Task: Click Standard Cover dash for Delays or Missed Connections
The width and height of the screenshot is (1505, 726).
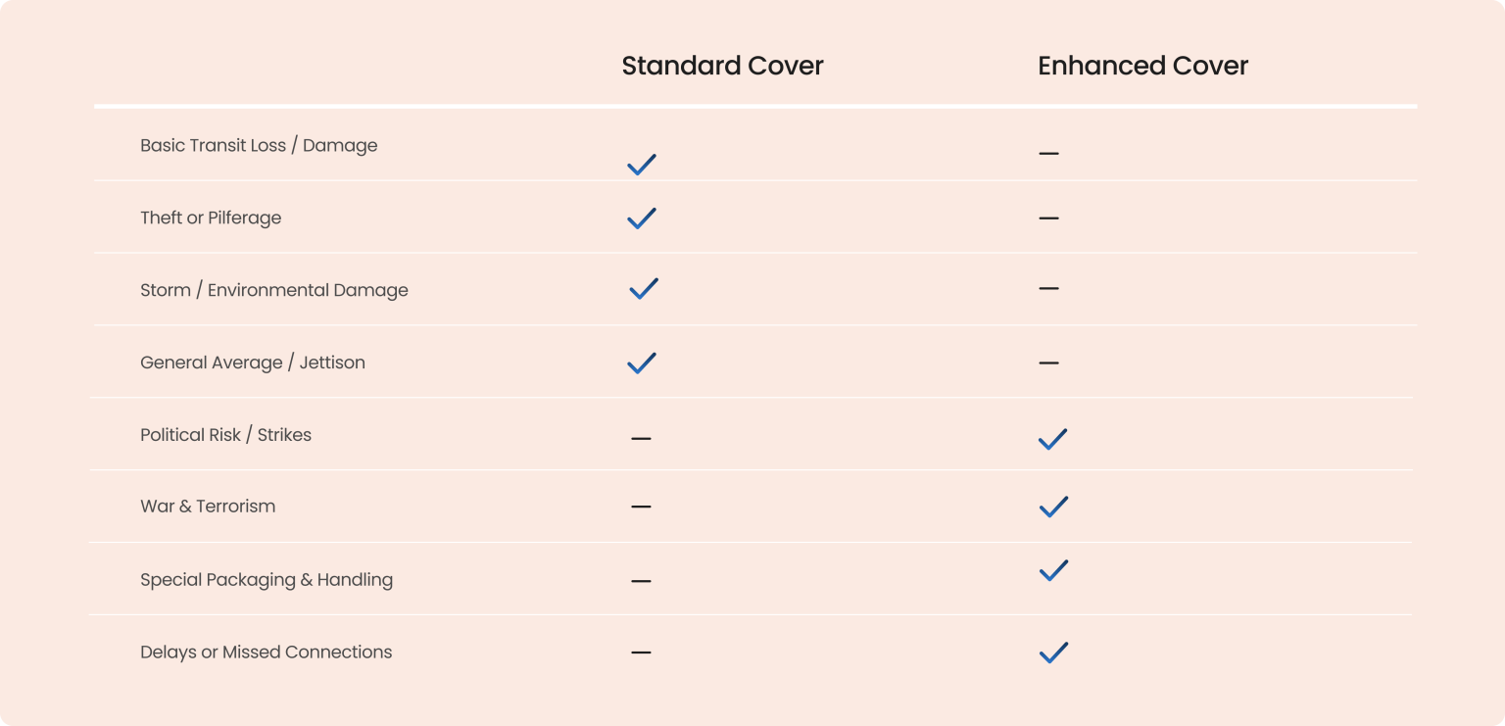Action: click(641, 653)
